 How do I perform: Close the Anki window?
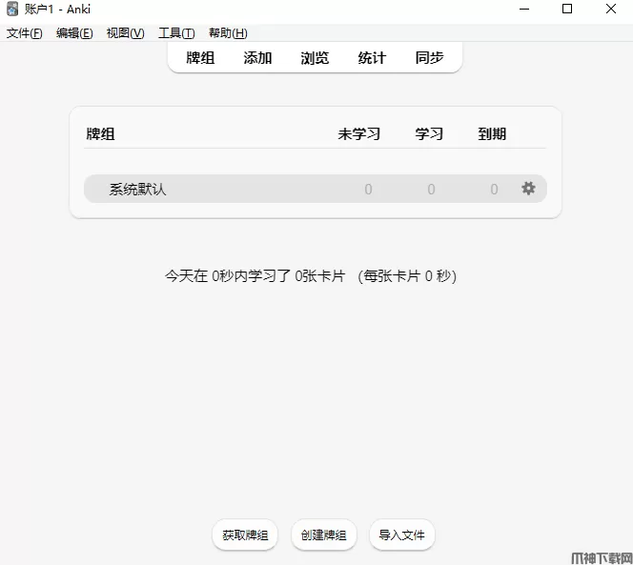click(x=611, y=9)
